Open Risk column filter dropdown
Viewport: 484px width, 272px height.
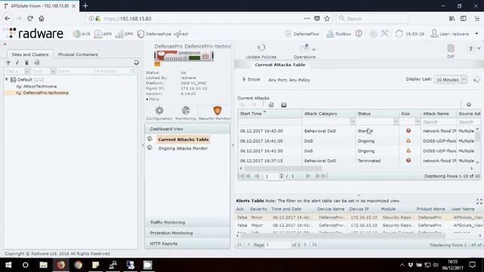pos(417,122)
